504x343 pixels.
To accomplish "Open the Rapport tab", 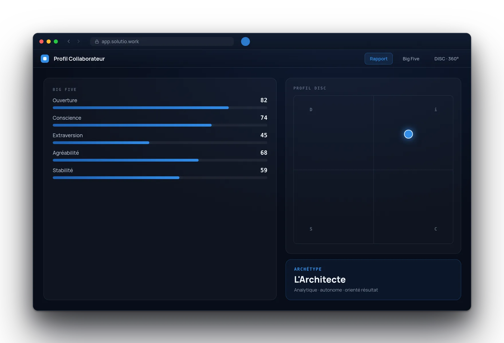I will [x=379, y=59].
